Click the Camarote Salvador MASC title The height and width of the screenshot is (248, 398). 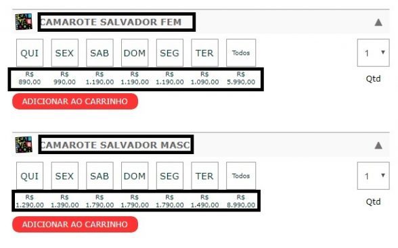tap(115, 145)
